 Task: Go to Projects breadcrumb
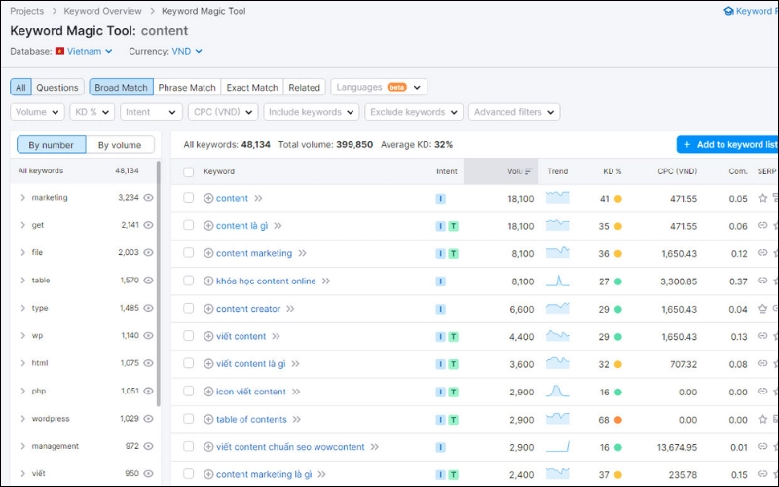point(27,11)
